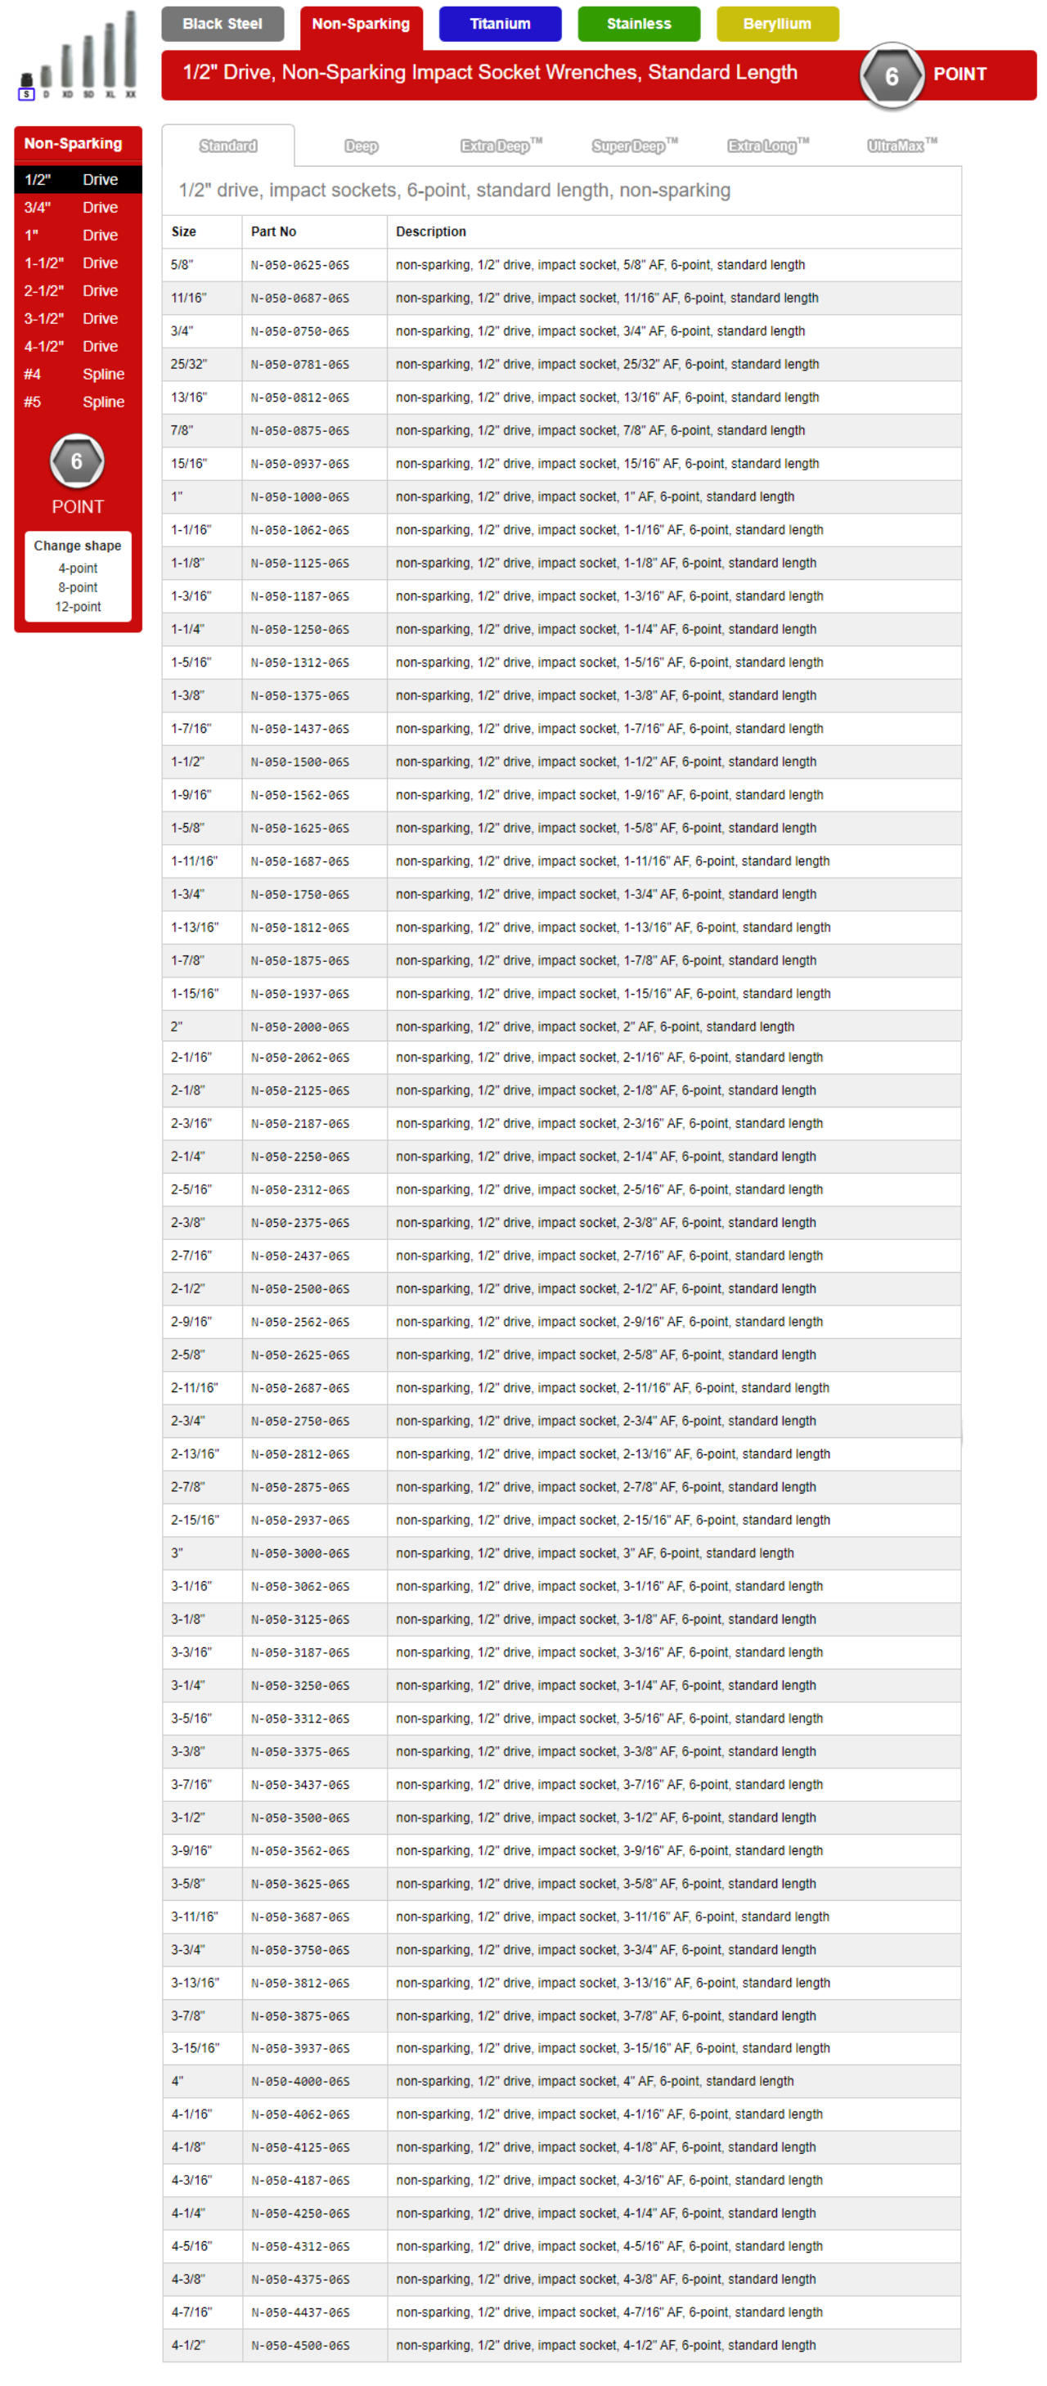Change shape to 4-point
The width and height of the screenshot is (1047, 2386).
(x=78, y=568)
